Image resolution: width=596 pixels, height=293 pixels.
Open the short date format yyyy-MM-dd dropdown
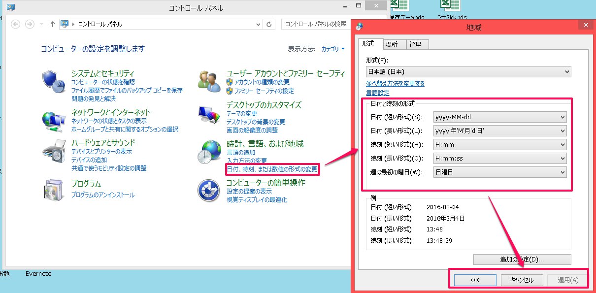click(500, 117)
